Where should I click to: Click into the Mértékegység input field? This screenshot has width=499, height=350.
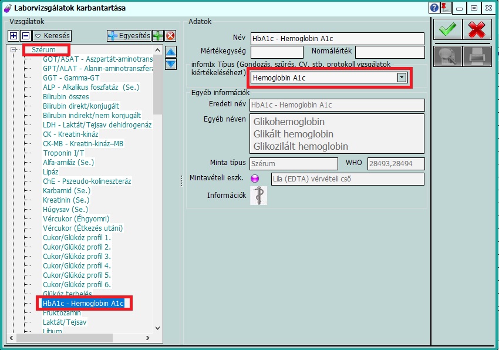[277, 52]
